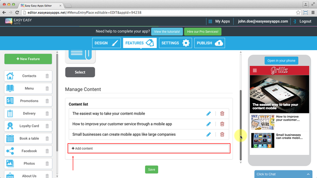Open Chrome menu button in toolbar

click(313, 13)
